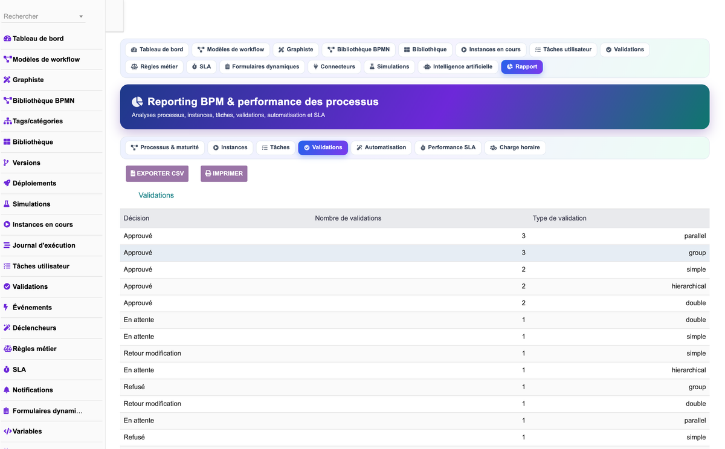Click the printer icon on IMPRIMER
This screenshot has width=725, height=449.
(x=208, y=173)
